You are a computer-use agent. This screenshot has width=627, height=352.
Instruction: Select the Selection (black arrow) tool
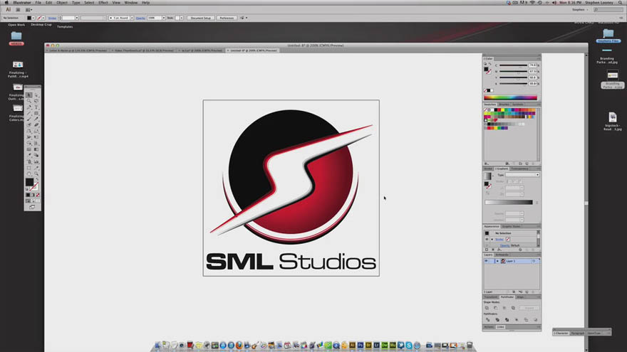(29, 95)
